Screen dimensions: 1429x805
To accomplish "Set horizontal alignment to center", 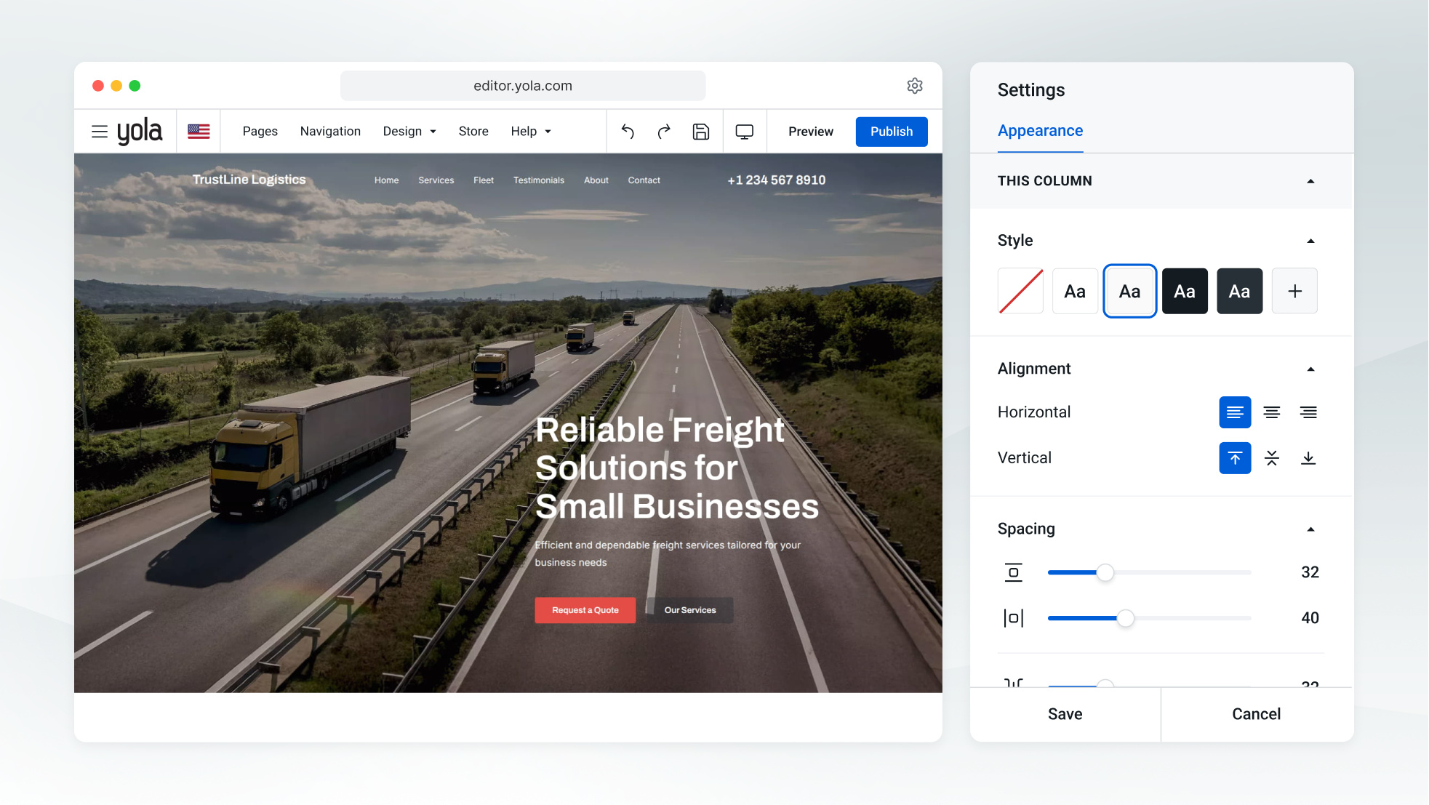I will tap(1272, 412).
